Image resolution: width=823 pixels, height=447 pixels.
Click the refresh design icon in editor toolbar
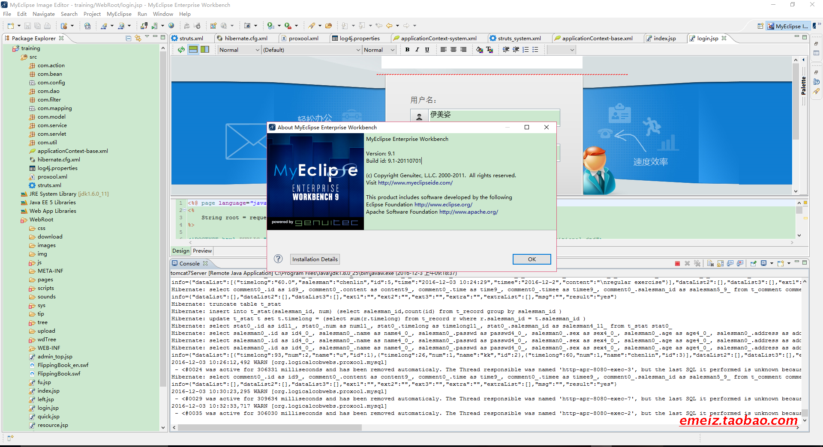pos(181,50)
